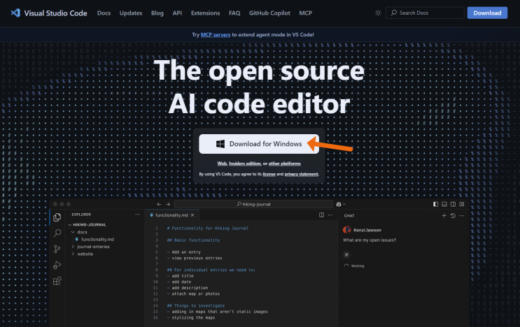Open Chat panel more actions ellipsis
This screenshot has width=520, height=327.
(x=462, y=215)
